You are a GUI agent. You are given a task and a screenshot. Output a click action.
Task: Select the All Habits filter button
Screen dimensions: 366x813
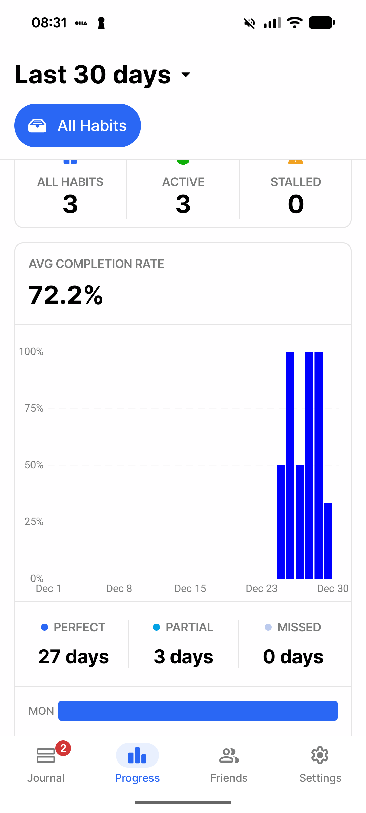click(78, 125)
